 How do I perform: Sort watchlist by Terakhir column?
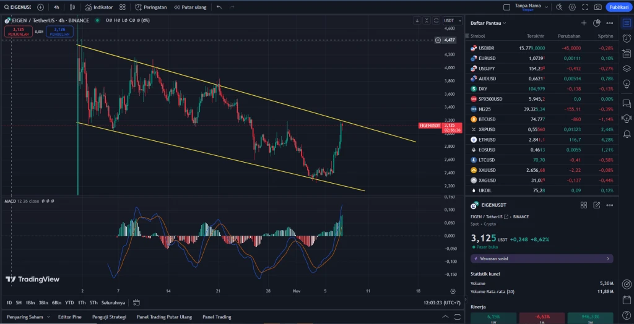tap(536, 36)
